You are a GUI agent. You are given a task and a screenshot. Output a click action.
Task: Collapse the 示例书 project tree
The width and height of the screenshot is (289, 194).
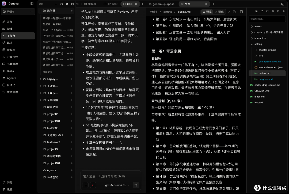(41, 11)
